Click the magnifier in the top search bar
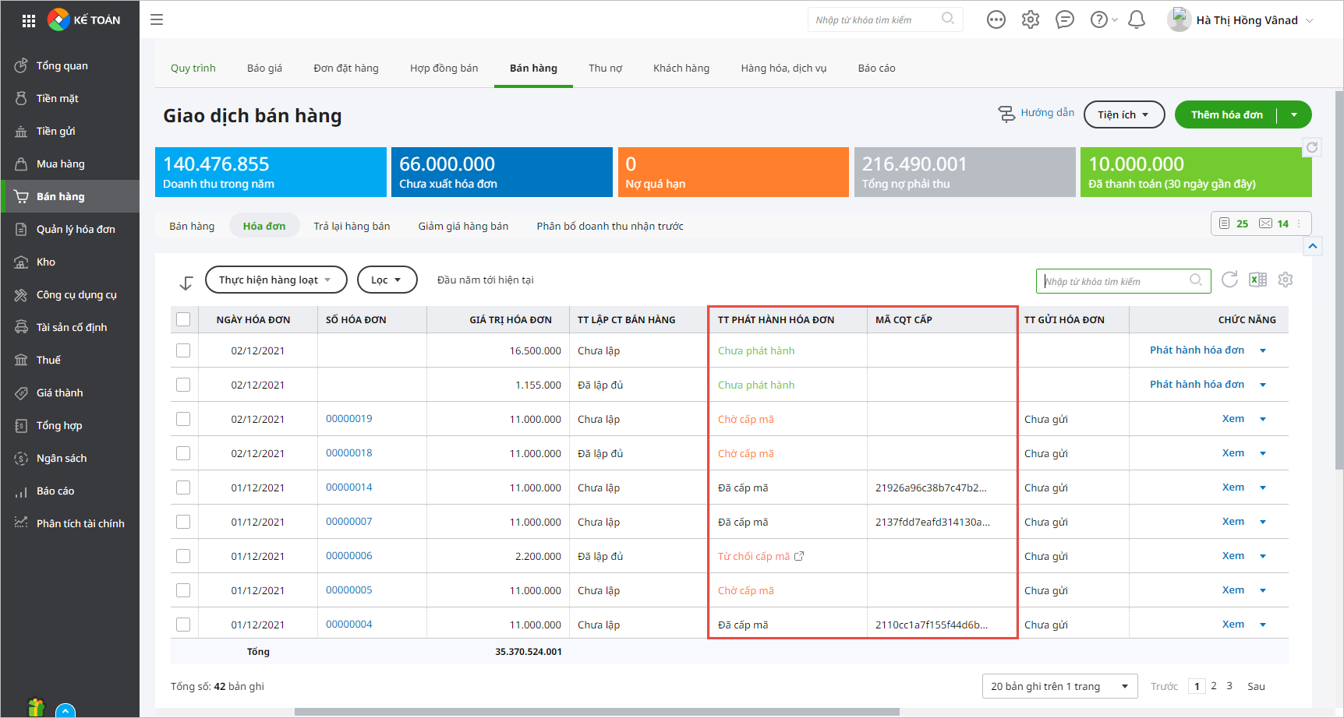The height and width of the screenshot is (718, 1344). tap(948, 19)
